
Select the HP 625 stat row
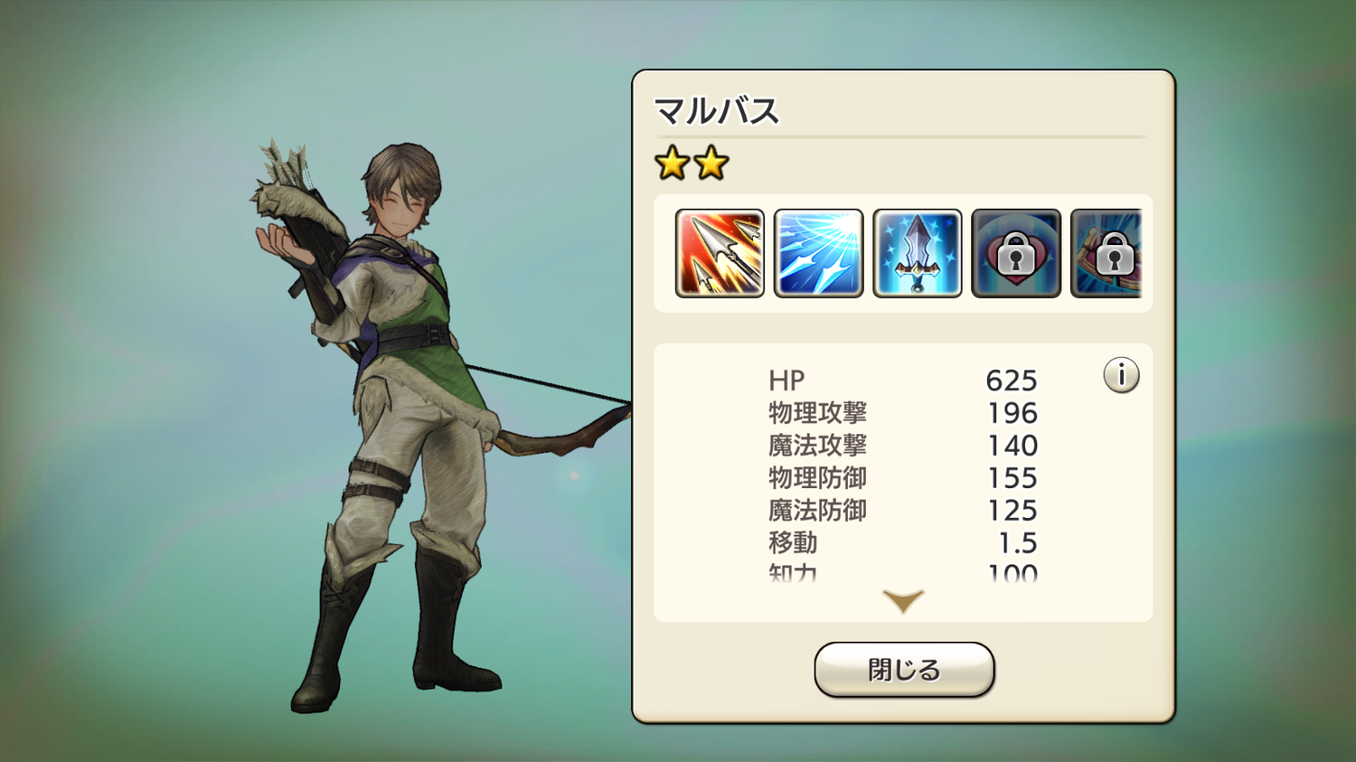(x=902, y=381)
